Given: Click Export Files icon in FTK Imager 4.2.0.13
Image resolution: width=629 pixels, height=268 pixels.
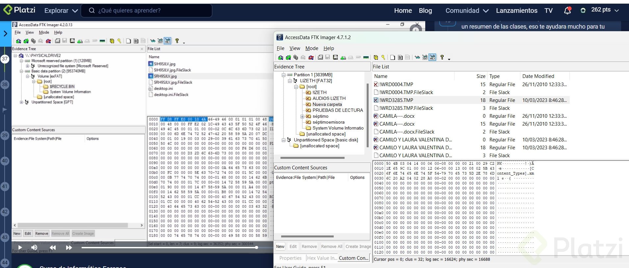Looking at the screenshot, I should [128, 41].
